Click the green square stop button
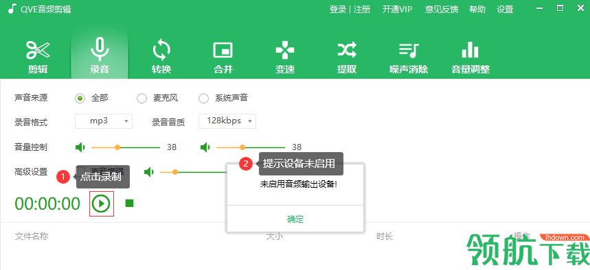Viewport: 590px width, 270px height. tap(129, 204)
